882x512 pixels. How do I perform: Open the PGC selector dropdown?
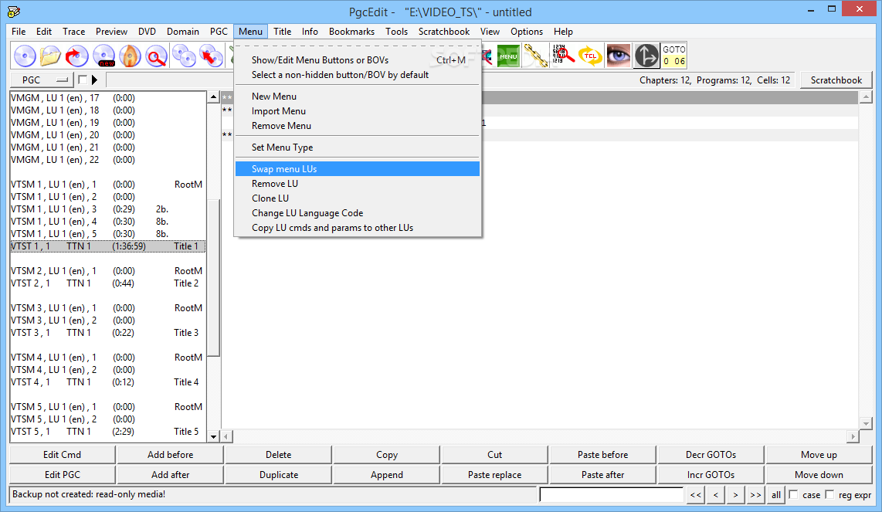[42, 80]
